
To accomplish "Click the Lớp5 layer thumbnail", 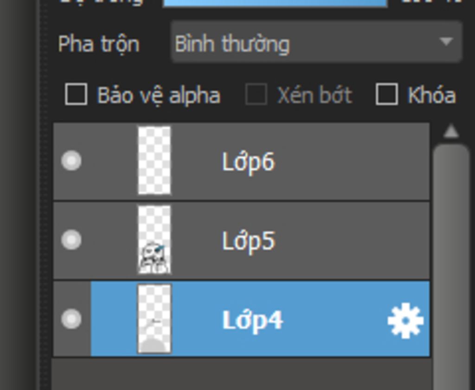I will [154, 240].
